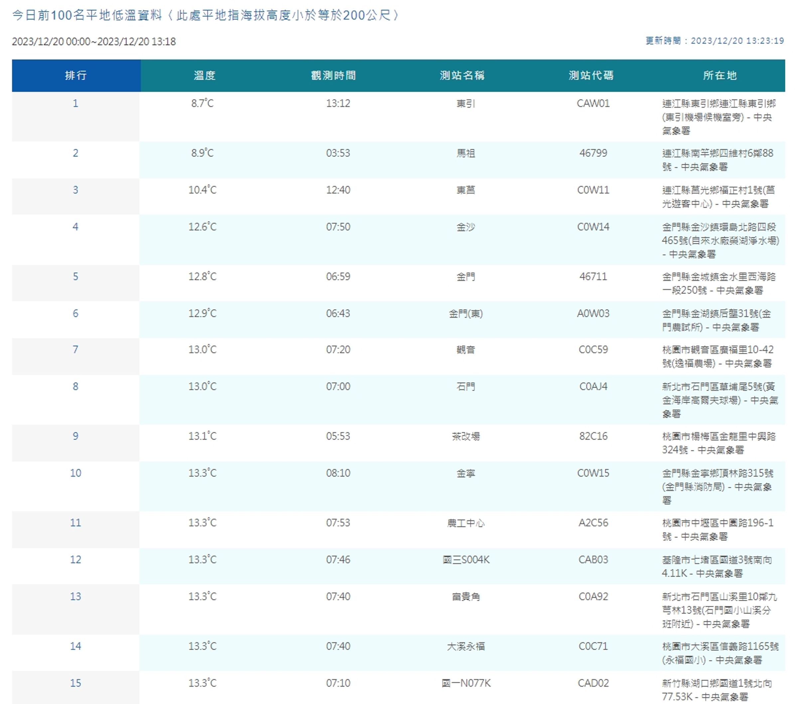Select station name 茶改場
The height and width of the screenshot is (704, 798).
tap(466, 436)
